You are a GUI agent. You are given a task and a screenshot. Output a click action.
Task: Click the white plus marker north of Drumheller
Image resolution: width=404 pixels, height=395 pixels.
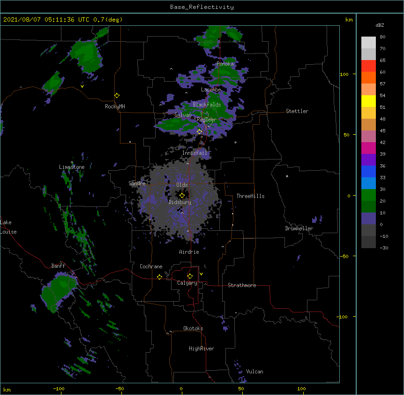(x=287, y=176)
